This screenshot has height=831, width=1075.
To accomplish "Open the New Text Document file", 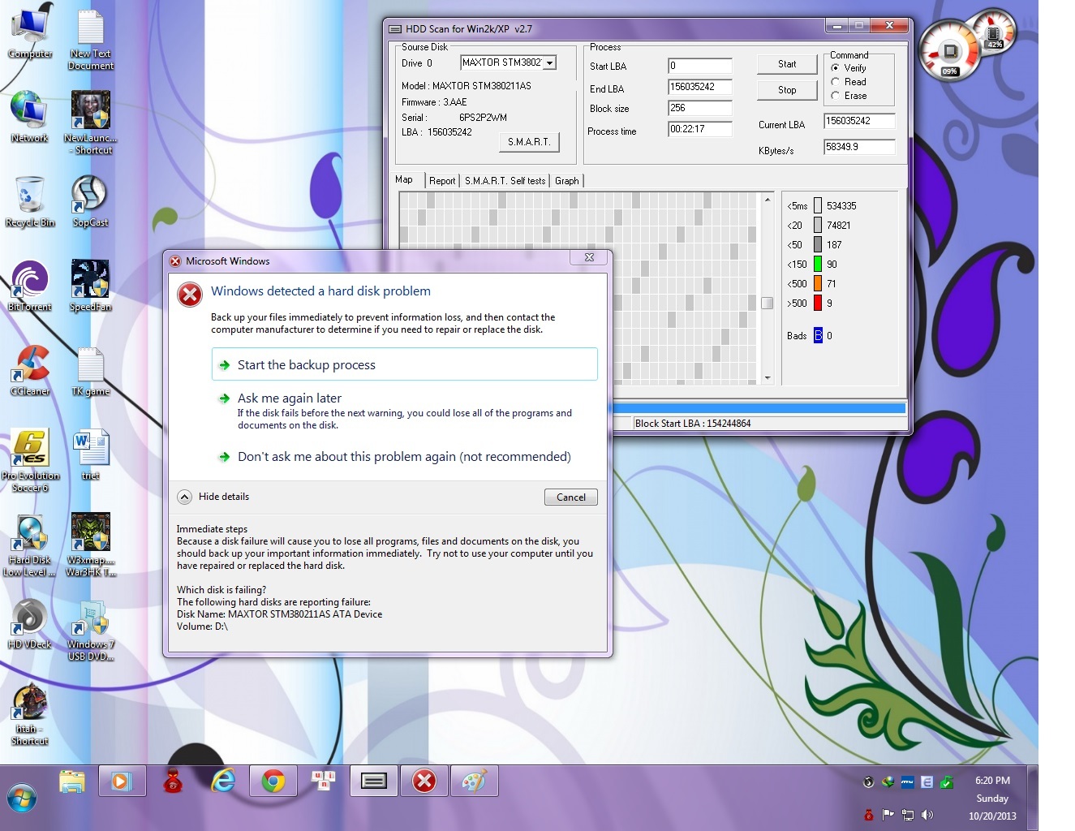I will [91, 39].
